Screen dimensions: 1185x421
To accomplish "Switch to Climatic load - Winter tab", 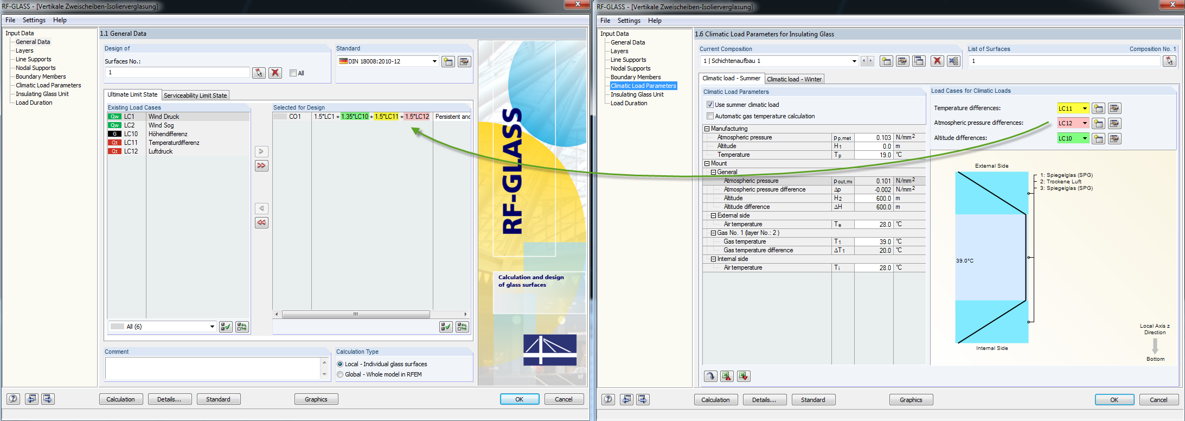I will [794, 79].
